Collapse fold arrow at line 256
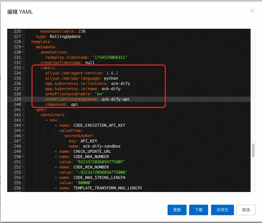 [23, 188]
